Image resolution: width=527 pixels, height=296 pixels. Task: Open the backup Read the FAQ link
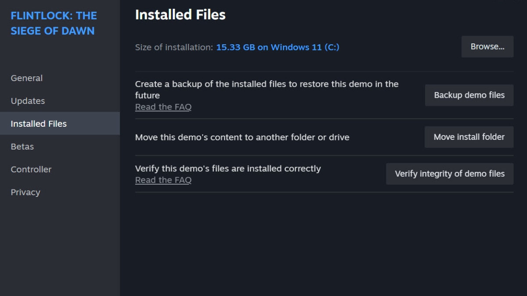point(163,107)
